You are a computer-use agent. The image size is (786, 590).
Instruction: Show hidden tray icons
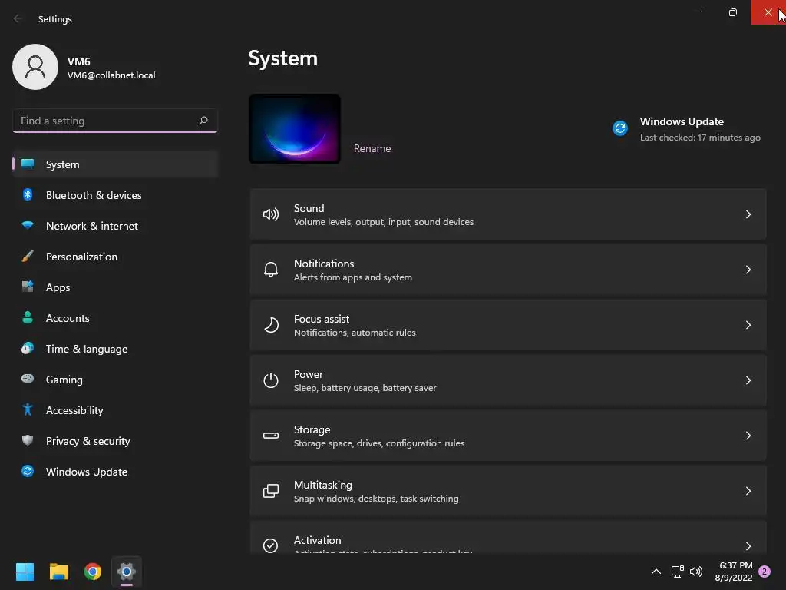click(x=656, y=572)
